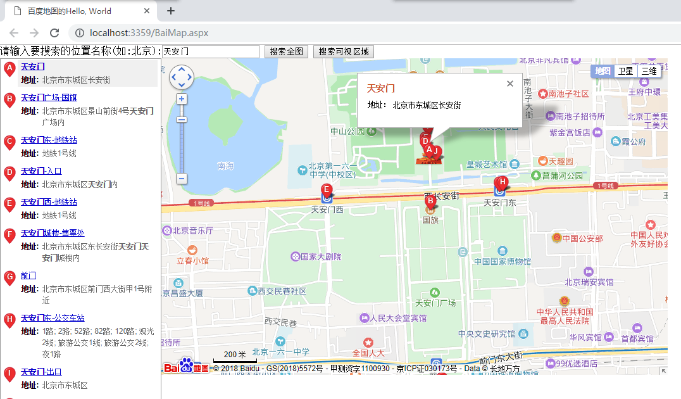Click red marker H in results list
The height and width of the screenshot is (399, 681).
pyautogui.click(x=9, y=320)
